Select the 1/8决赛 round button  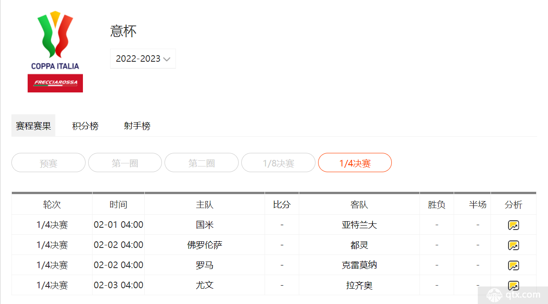coord(279,163)
